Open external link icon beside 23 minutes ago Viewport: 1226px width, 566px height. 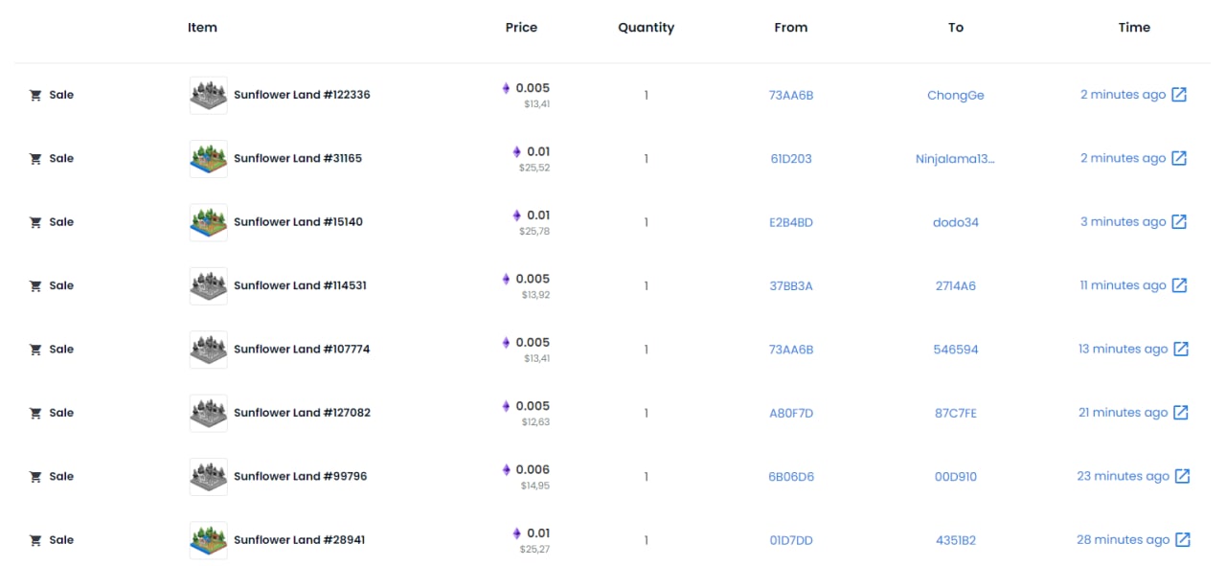pos(1183,476)
